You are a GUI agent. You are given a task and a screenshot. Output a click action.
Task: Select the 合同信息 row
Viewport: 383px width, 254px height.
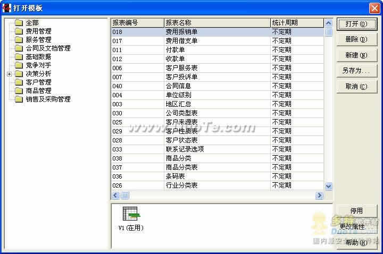[218, 86]
